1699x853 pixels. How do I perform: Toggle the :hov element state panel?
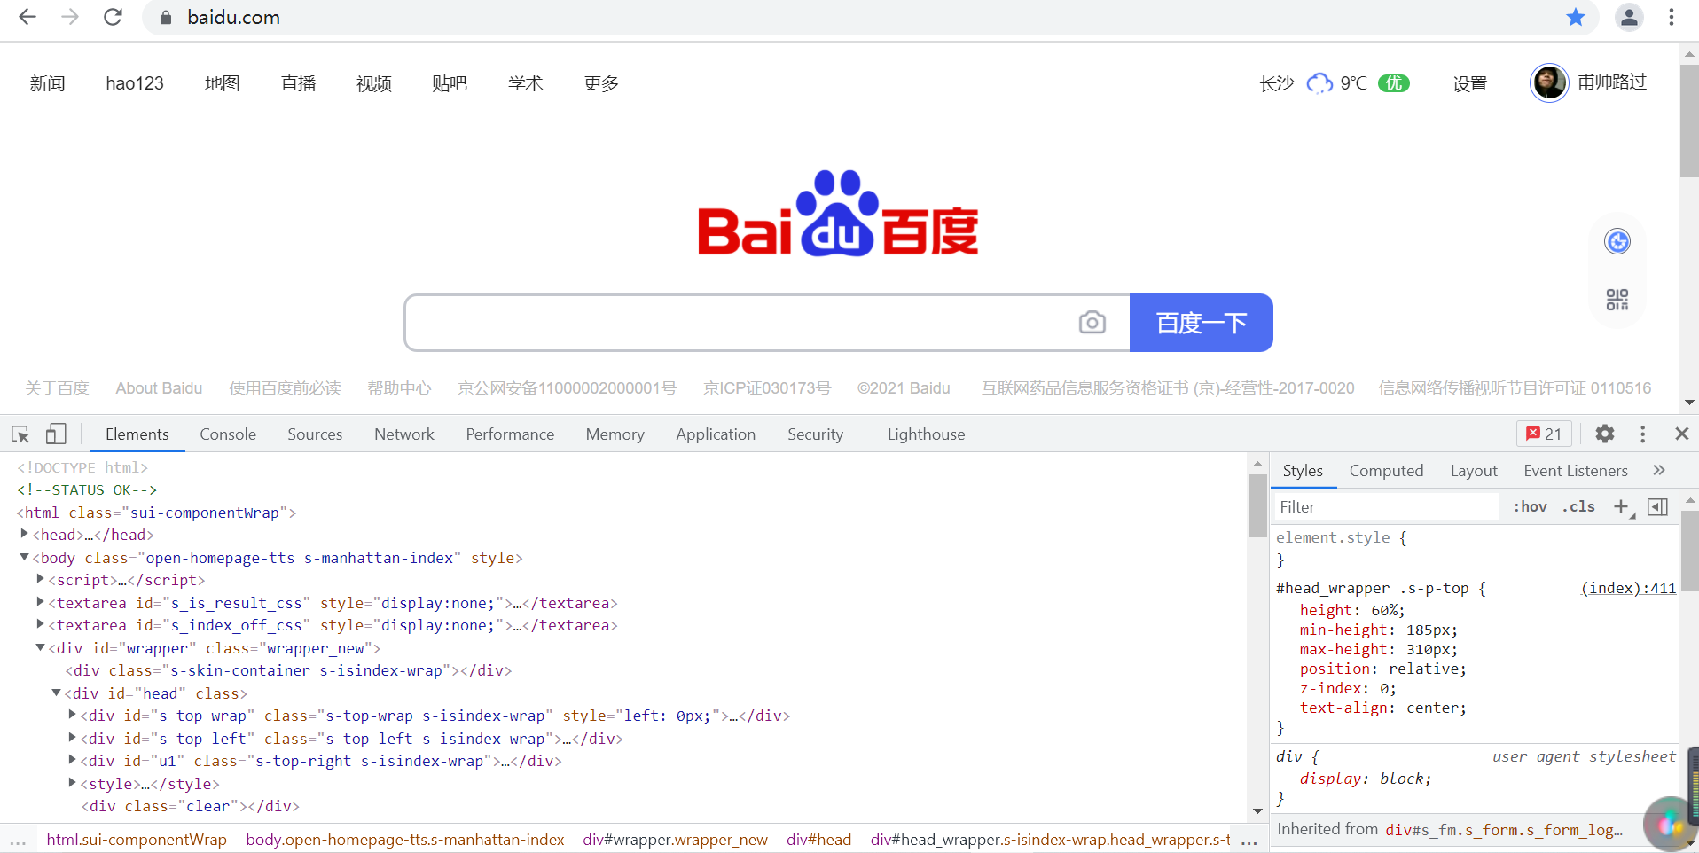point(1530,506)
